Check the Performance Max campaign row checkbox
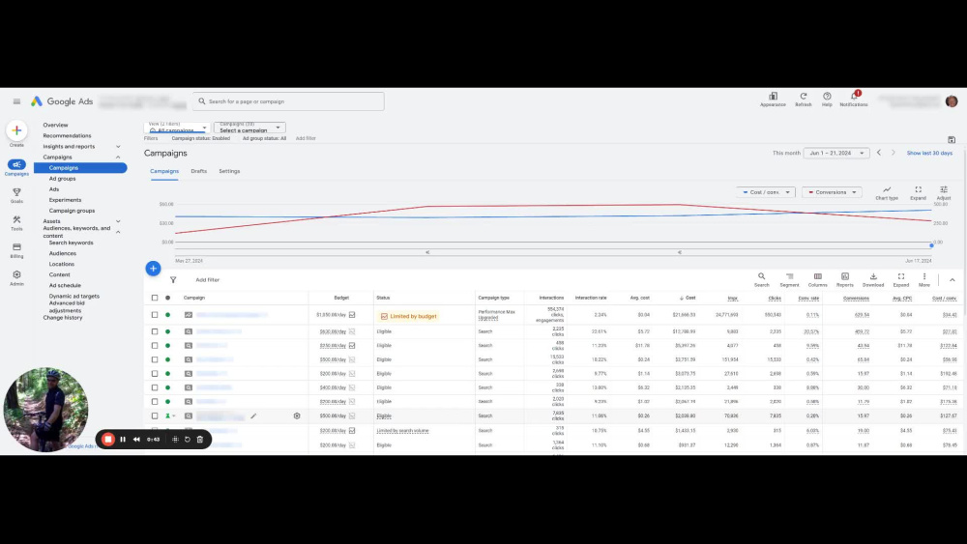 tap(155, 315)
